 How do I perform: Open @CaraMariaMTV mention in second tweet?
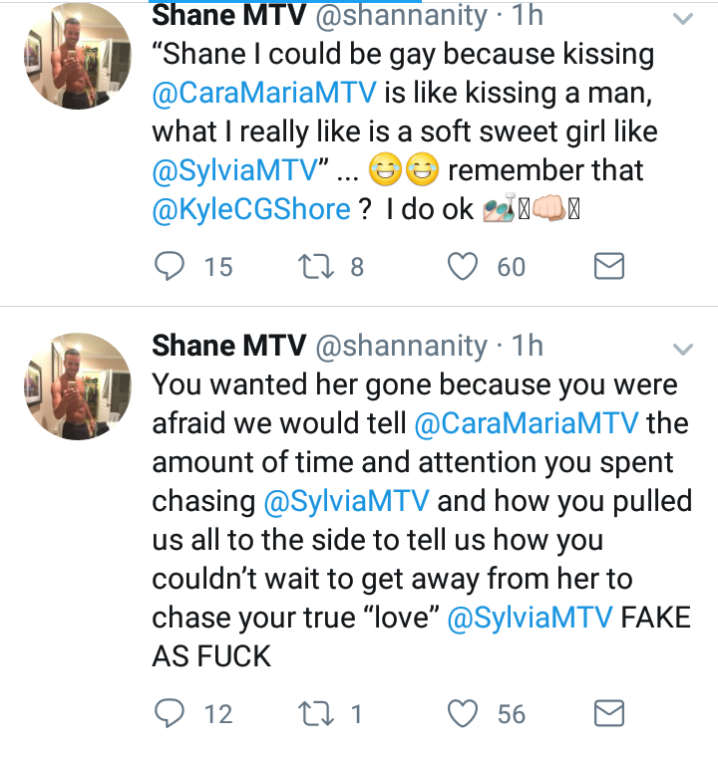pos(527,423)
